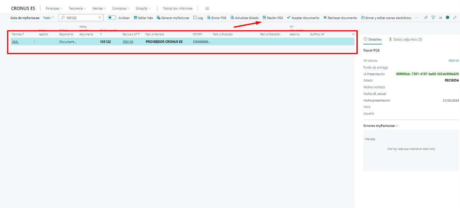Open the hamburger menu in the navigation bar
460x208 pixels.
[x=207, y=8]
